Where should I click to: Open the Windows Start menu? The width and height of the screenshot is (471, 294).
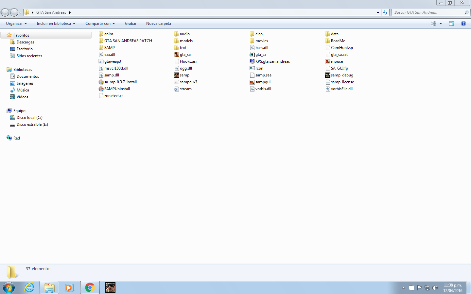(9, 288)
